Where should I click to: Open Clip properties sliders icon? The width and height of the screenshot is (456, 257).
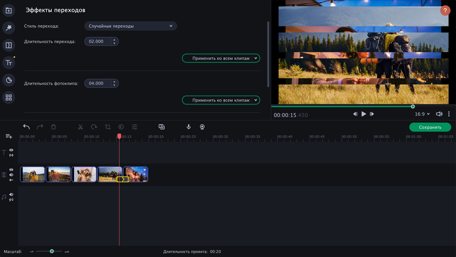[135, 127]
